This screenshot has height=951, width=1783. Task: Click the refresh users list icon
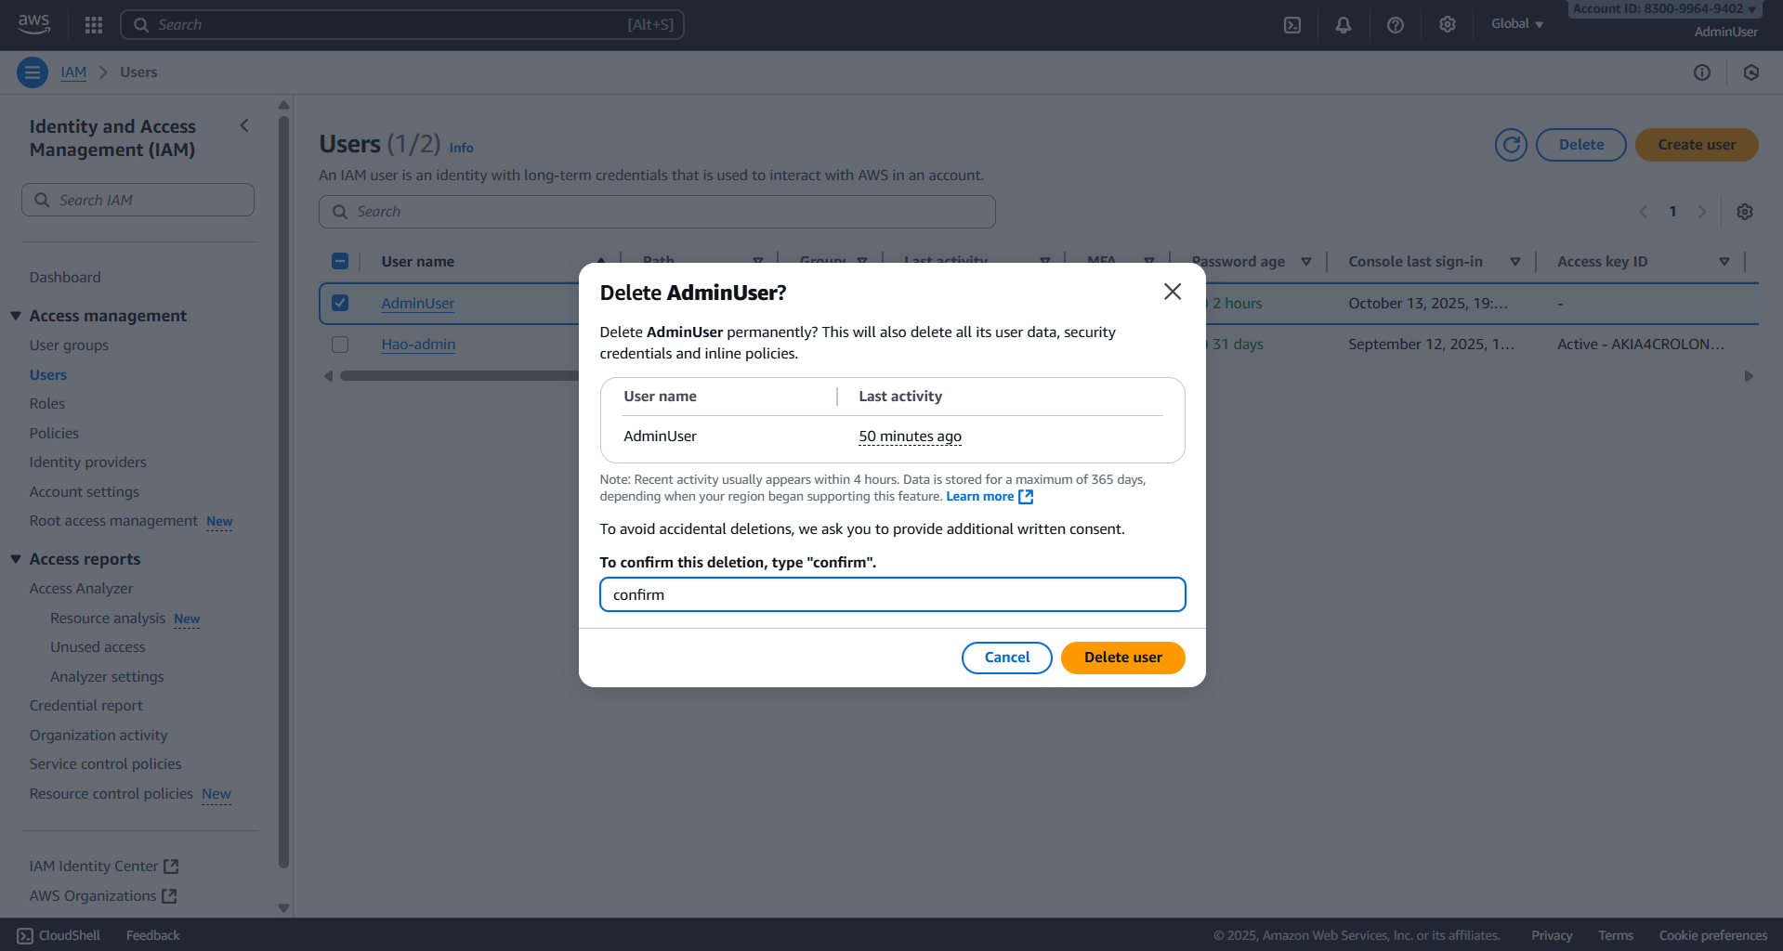tap(1511, 145)
